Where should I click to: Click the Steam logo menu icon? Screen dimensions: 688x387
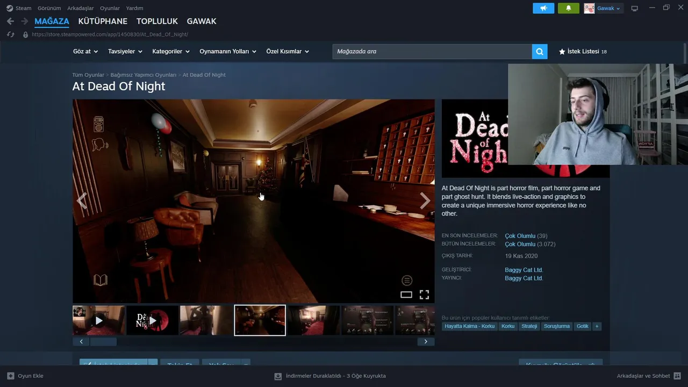tap(10, 8)
